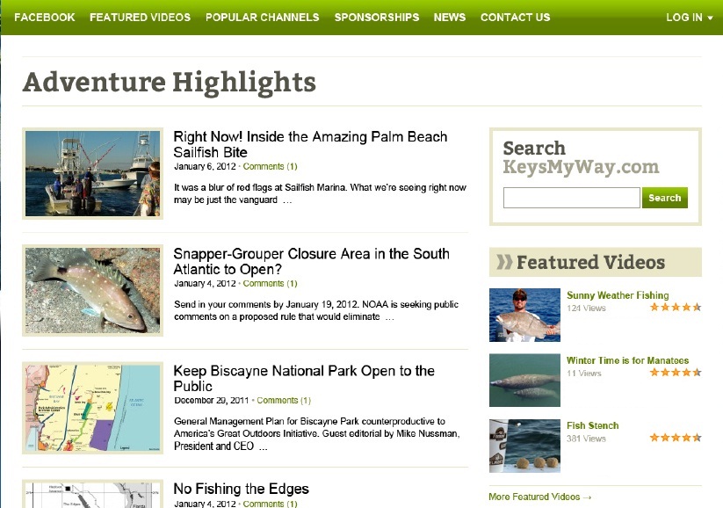Open More Featured Videos arrow link
723x508 pixels.
click(x=540, y=497)
